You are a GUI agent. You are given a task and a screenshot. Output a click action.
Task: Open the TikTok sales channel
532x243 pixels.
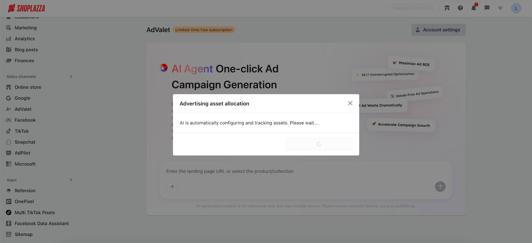22,131
